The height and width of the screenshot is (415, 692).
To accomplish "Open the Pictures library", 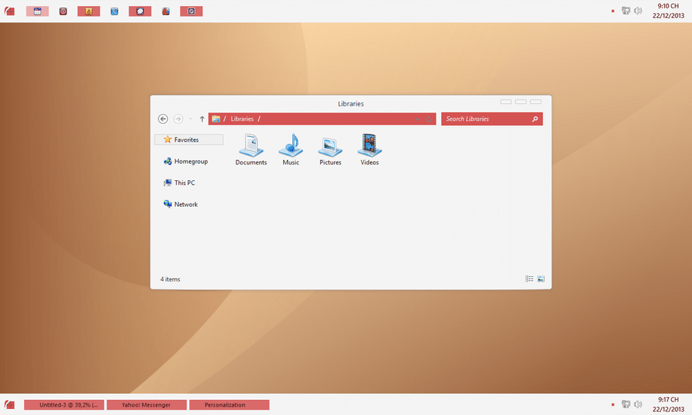I will tap(330, 149).
